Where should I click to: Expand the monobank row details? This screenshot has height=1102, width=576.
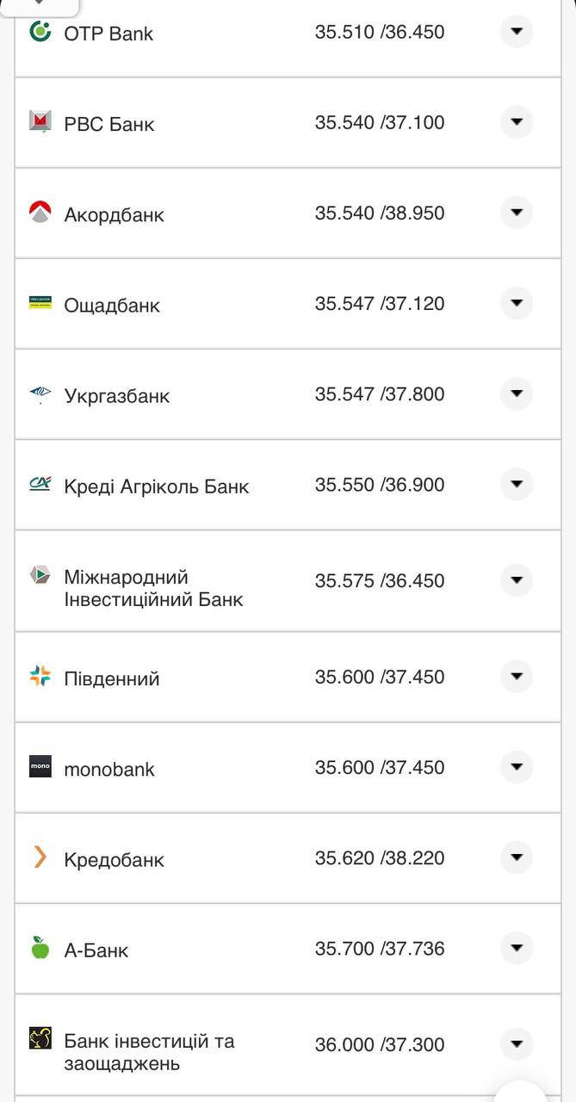pyautogui.click(x=516, y=767)
